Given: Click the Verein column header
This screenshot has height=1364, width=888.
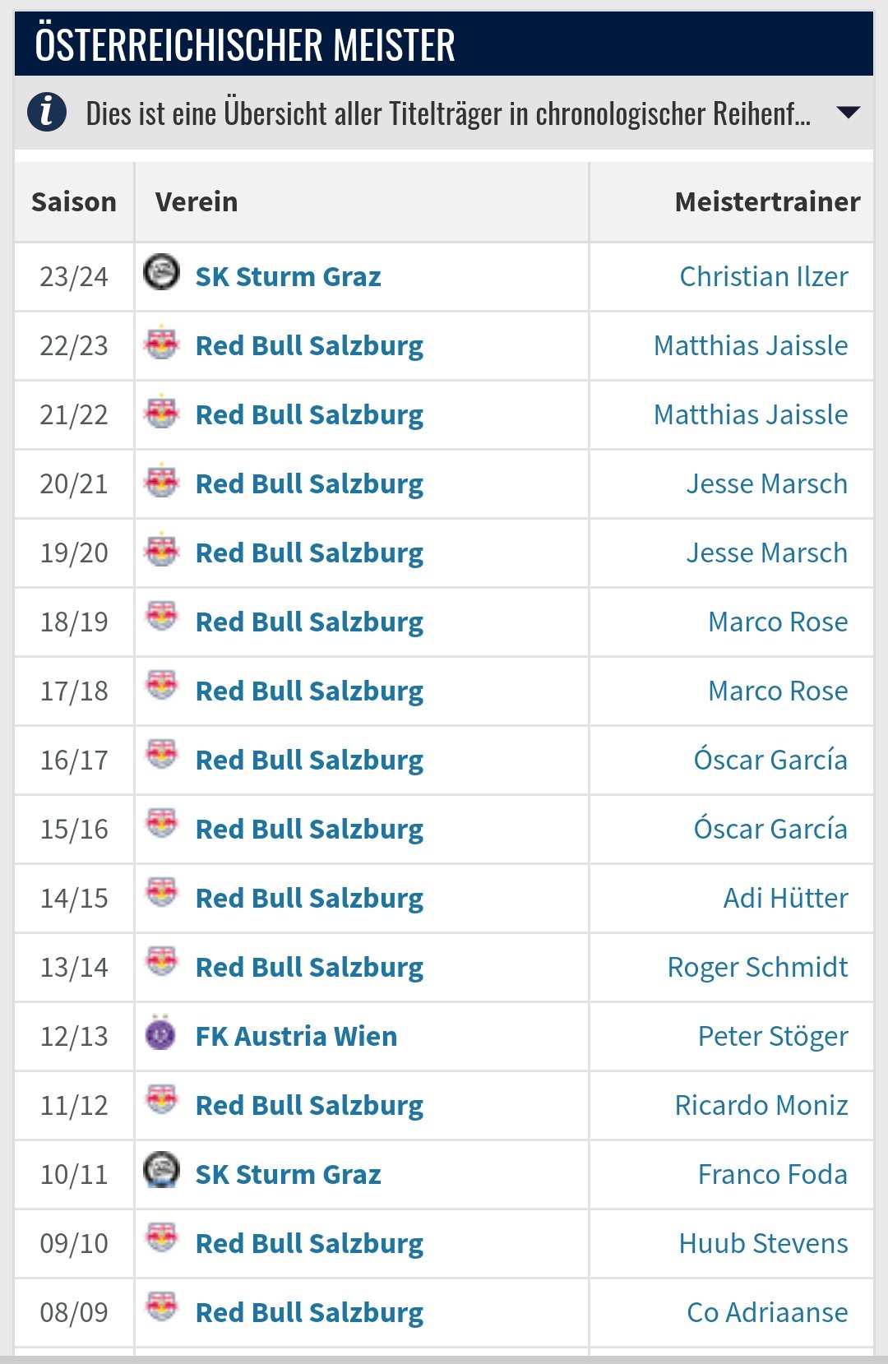Looking at the screenshot, I should tap(197, 201).
